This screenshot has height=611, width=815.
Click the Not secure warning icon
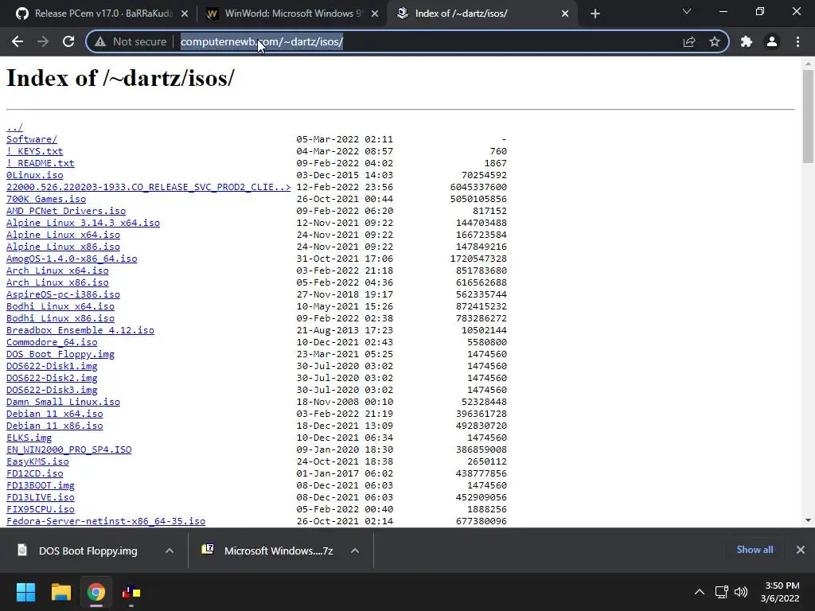pyautogui.click(x=100, y=41)
